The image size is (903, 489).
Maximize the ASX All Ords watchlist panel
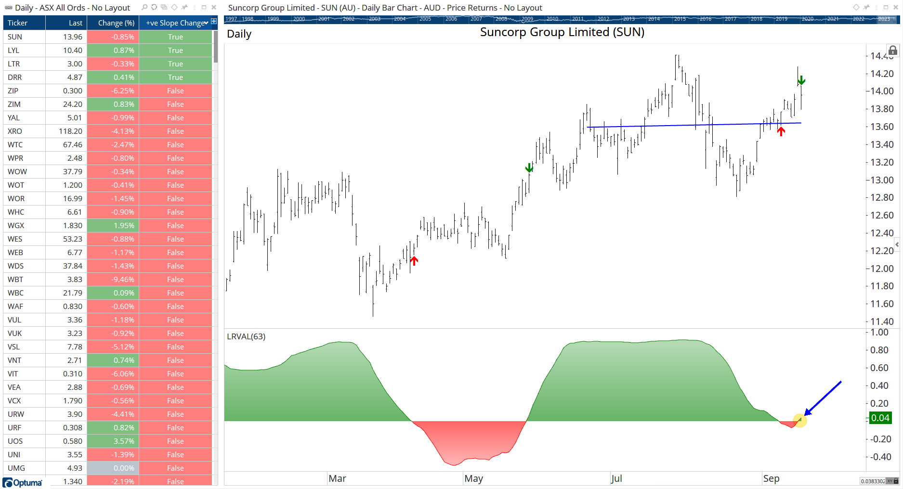(204, 7)
